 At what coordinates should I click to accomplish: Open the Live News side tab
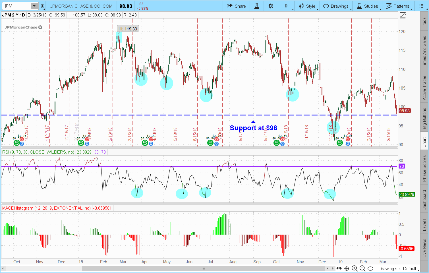(x=424, y=248)
